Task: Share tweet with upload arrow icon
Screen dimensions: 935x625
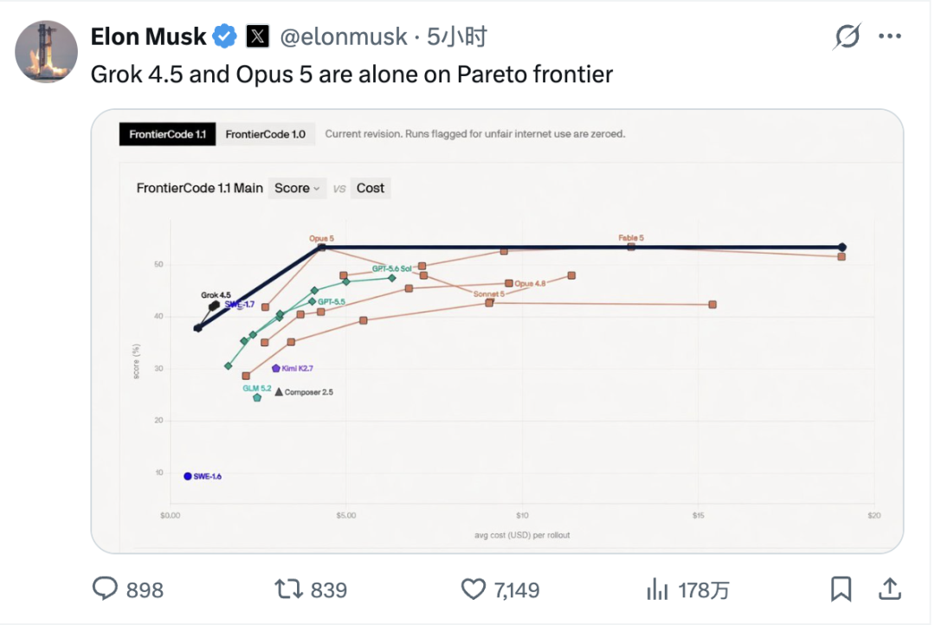Action: (x=890, y=590)
